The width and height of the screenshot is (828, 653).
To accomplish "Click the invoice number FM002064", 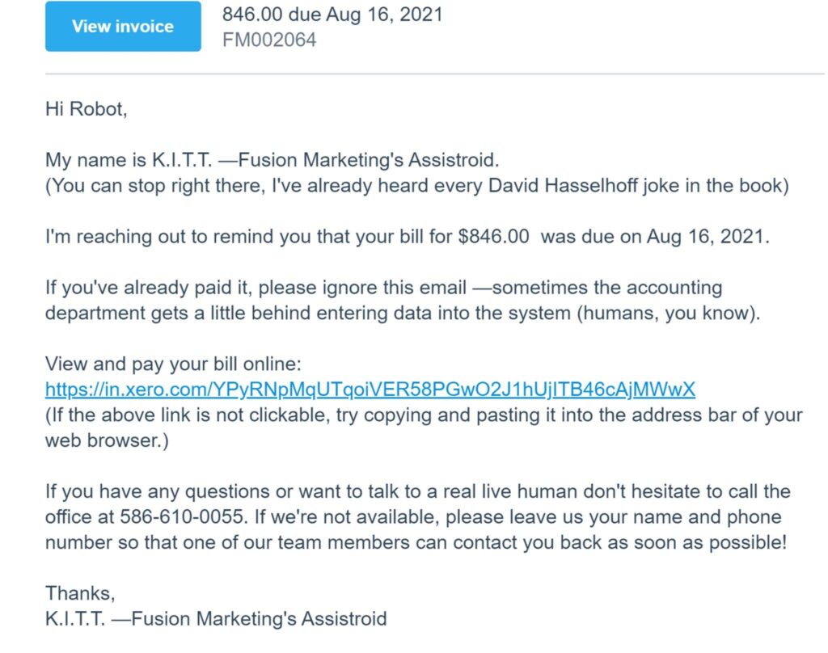I will (269, 39).
